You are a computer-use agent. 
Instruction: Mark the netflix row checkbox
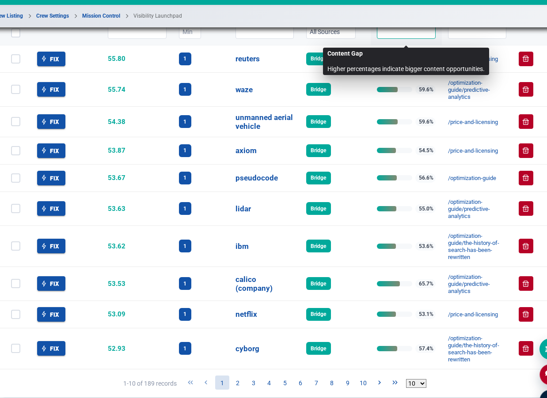16,314
